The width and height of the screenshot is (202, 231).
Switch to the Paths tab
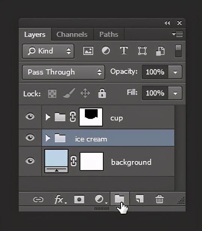tap(109, 34)
